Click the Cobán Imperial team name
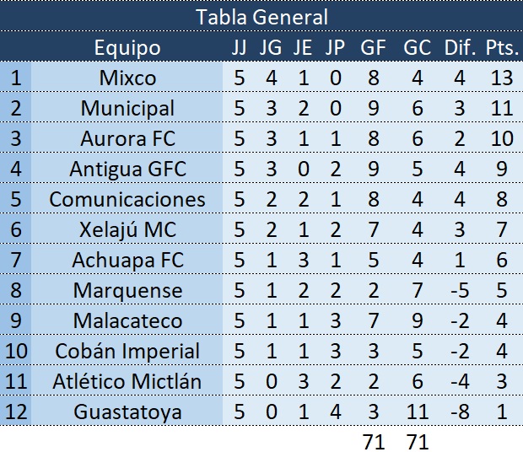The height and width of the screenshot is (452, 523). point(127,351)
